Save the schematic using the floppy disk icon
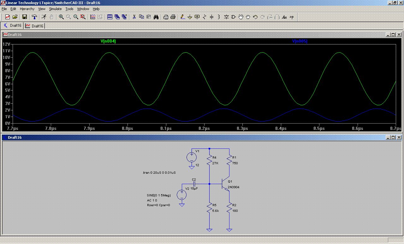Image resolution: width=404 pixels, height=244 pixels. point(25,17)
